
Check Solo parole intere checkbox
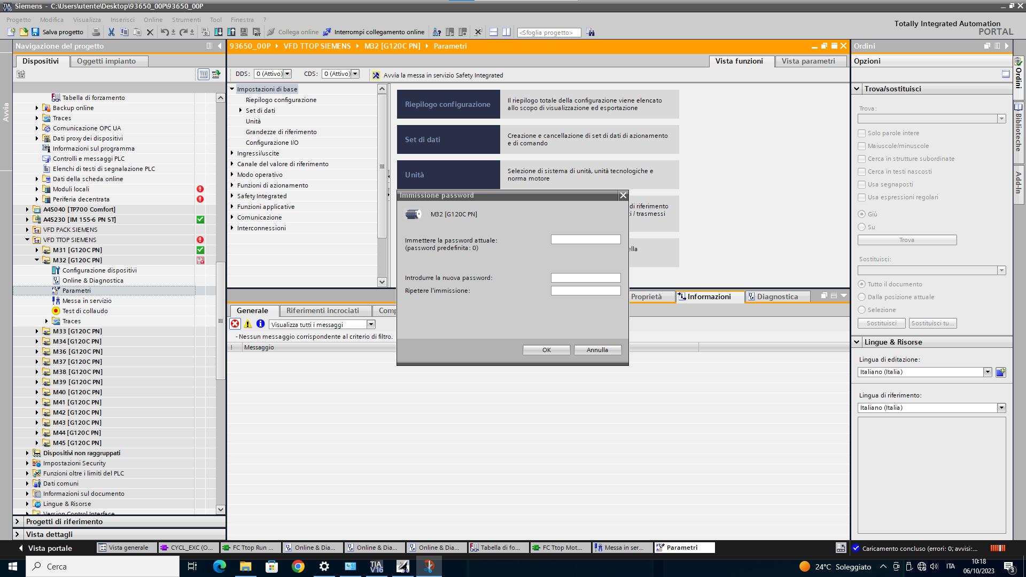[x=861, y=133]
